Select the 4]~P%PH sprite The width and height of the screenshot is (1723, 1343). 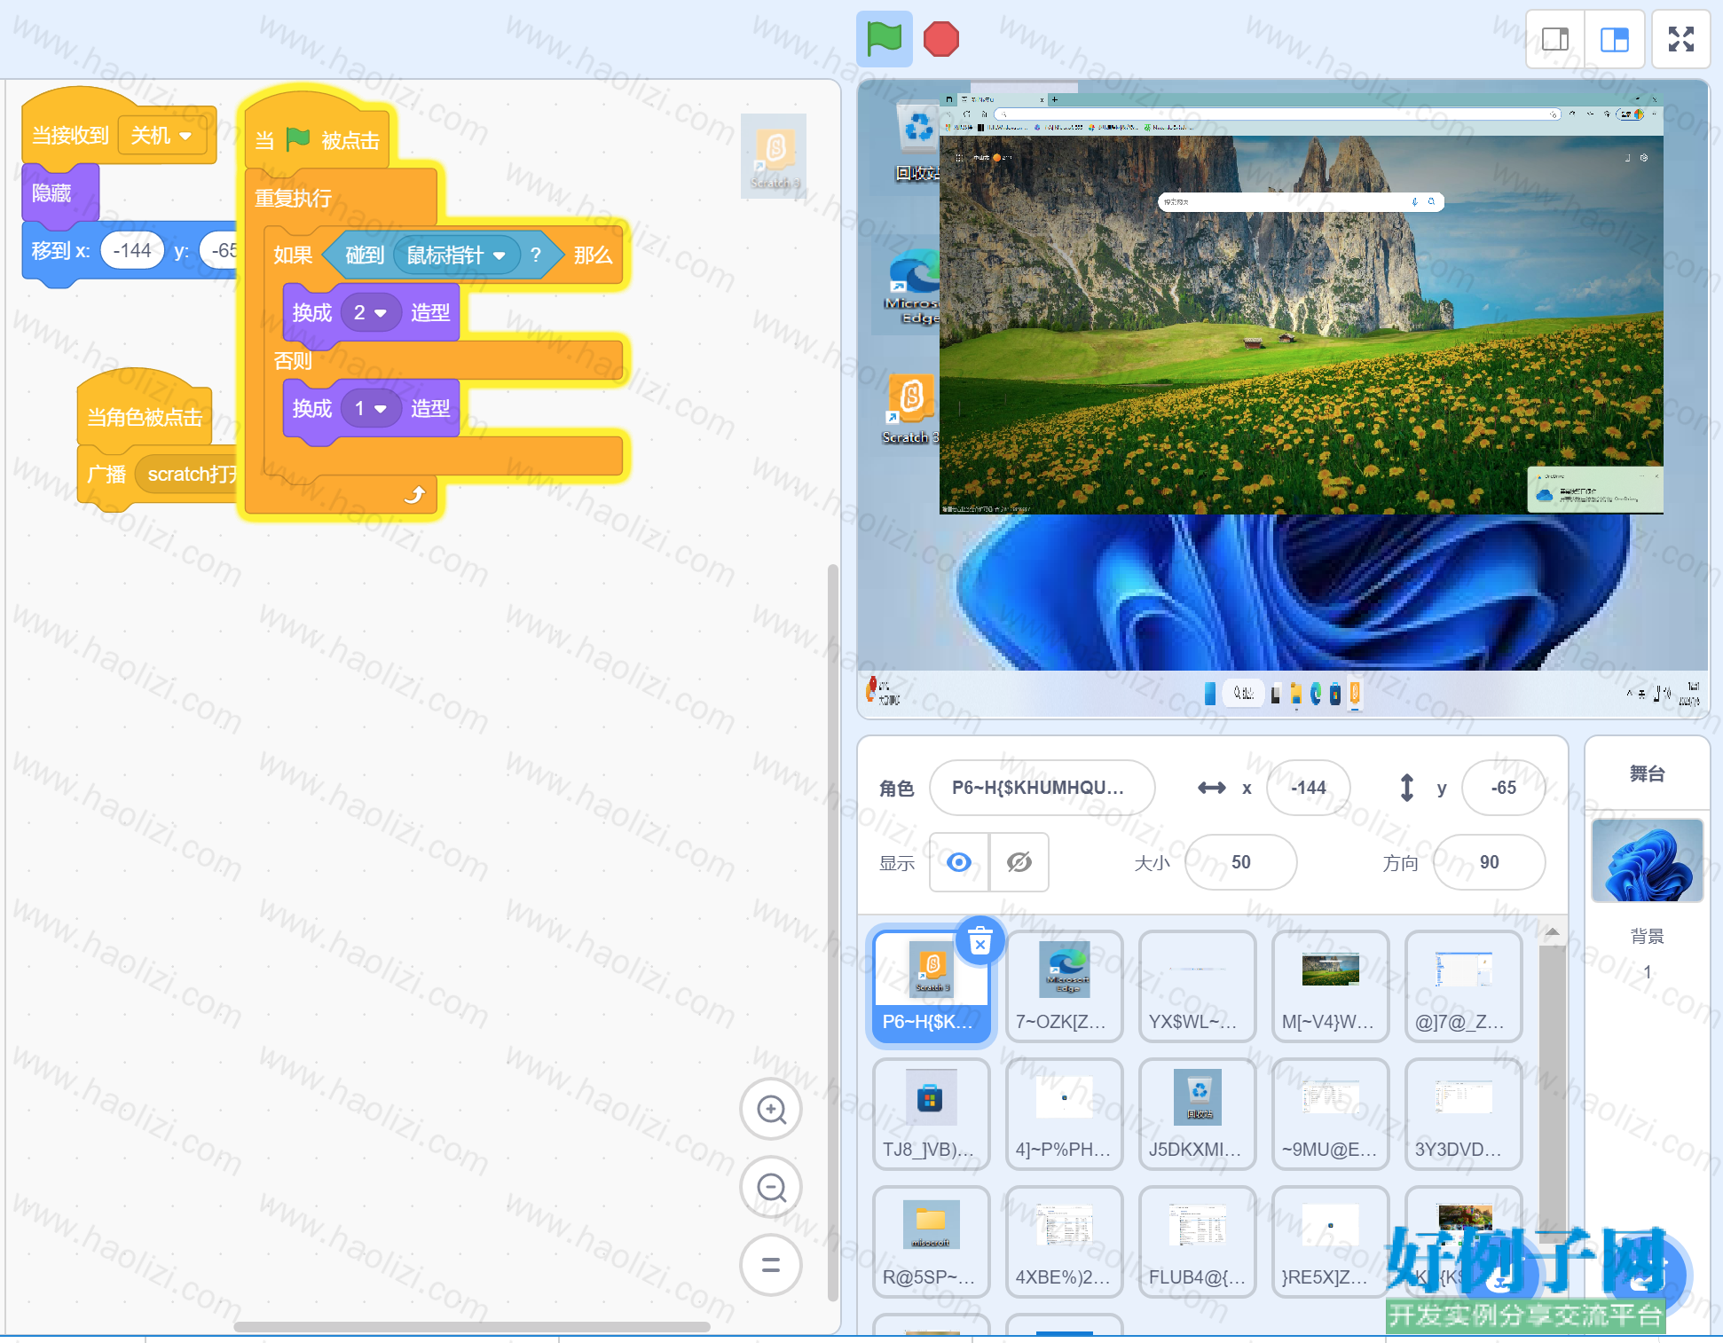pos(1064,1113)
